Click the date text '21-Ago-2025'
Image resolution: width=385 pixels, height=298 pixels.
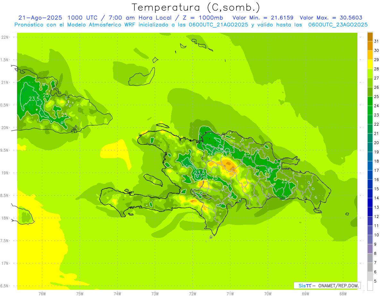(x=40, y=18)
